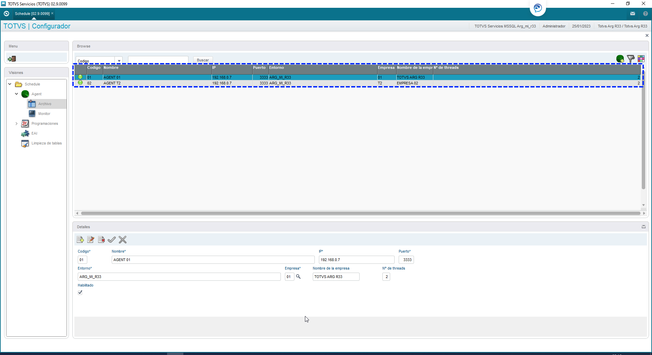652x355 pixels.
Task: Select Monitor in the Visiones tree
Action: click(x=44, y=114)
